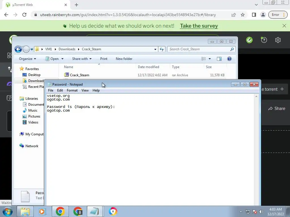Select the µTorrent Web browser tab
The image size is (290, 217).
(36, 5)
